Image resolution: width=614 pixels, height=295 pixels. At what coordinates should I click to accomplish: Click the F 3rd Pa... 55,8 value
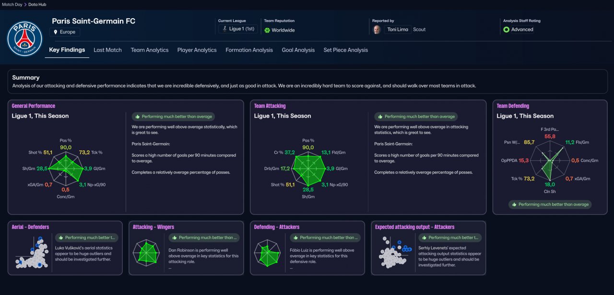pyautogui.click(x=550, y=136)
